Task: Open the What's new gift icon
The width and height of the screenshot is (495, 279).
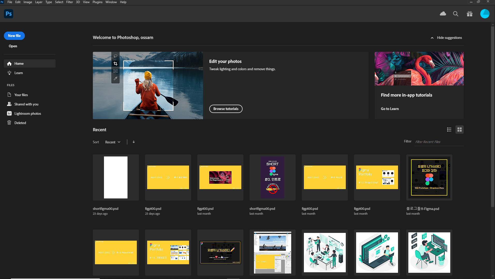Action: click(470, 14)
